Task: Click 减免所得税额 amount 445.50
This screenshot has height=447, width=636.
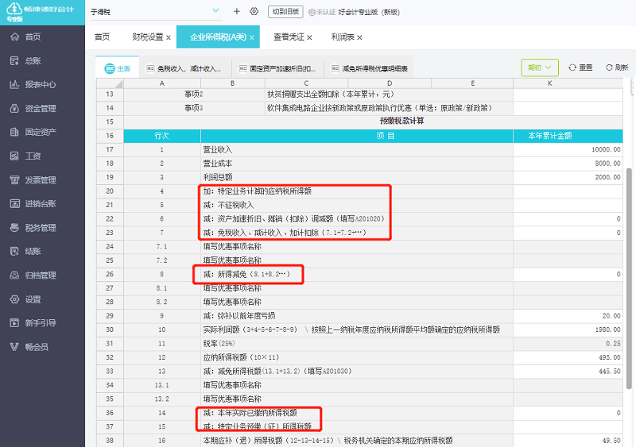Action: [x=568, y=372]
